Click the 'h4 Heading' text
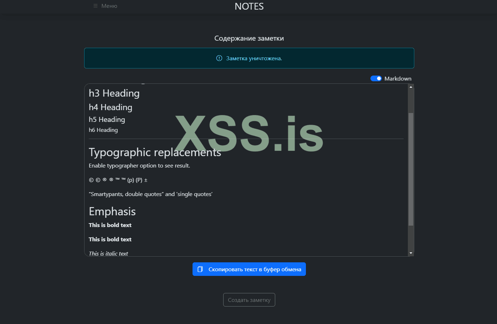The image size is (497, 324). [x=111, y=107]
